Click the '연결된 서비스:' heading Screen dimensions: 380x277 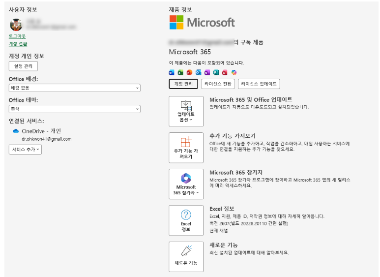[x=27, y=121]
